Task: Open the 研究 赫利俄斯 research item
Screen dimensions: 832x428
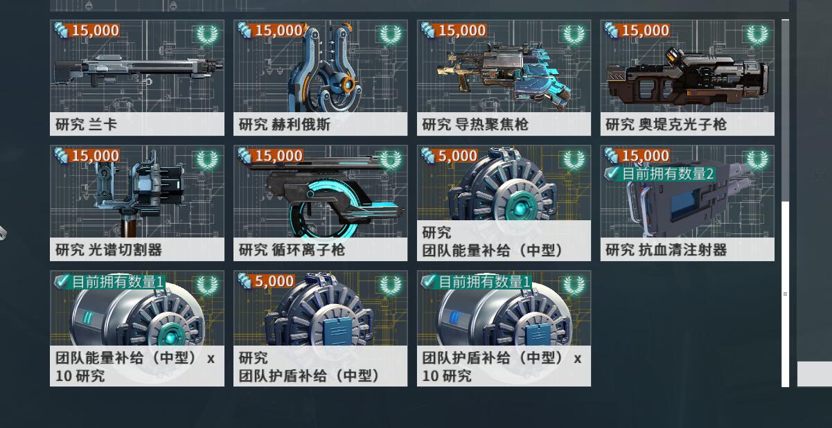Action: pos(321,78)
